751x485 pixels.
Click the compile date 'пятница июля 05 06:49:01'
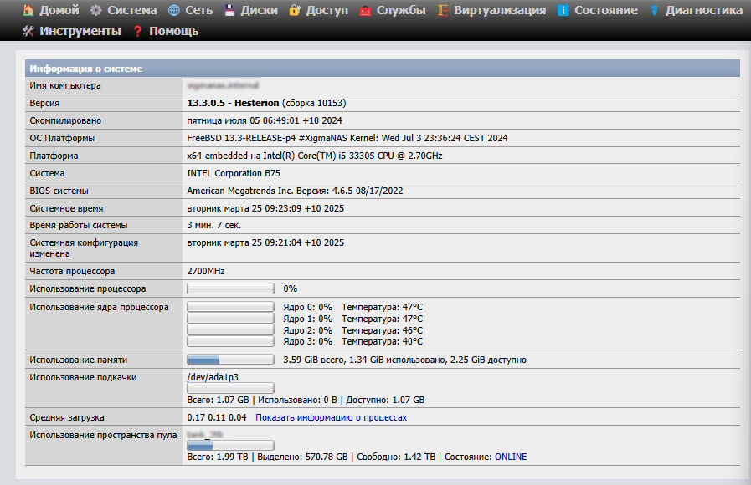244,120
